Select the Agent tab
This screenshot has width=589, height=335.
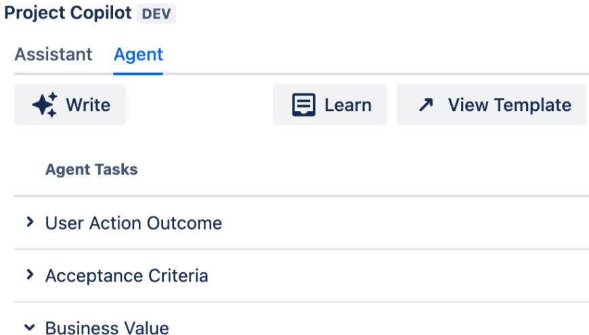138,54
